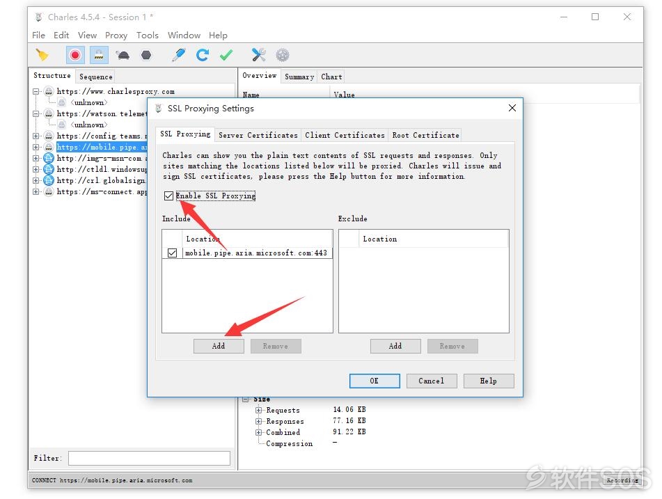The width and height of the screenshot is (662, 499).
Task: Select the SSL Proxying tab
Action: 185,134
